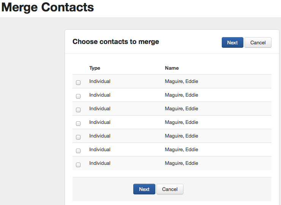Click 'Maguire, Eddie' in the last row
The height and width of the screenshot is (205, 281).
coord(182,163)
